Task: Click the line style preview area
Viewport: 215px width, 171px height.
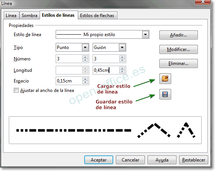Action: pyautogui.click(x=105, y=130)
